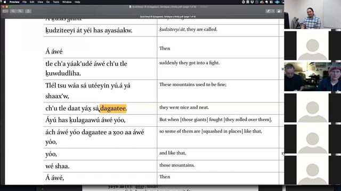
Task: Click the translation 'those mountains.'
Action: (177, 165)
